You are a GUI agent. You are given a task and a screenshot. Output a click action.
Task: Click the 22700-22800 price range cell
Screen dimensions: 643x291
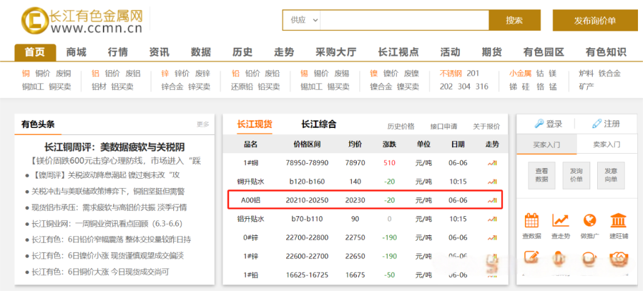click(x=307, y=238)
